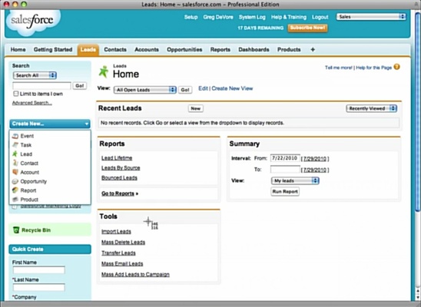Click the Contact icon in Create New menu
Viewport: 421px width, 307px height.
15,163
